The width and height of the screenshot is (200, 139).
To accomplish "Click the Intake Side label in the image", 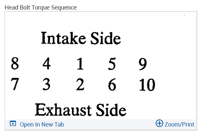I will (81, 38).
